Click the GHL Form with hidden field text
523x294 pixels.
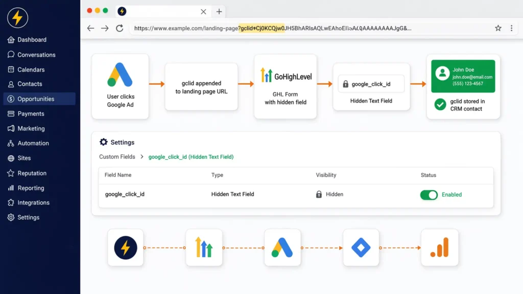pyautogui.click(x=286, y=99)
